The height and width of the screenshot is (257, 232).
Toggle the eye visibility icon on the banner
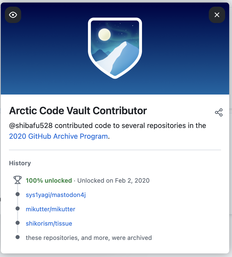pyautogui.click(x=13, y=15)
